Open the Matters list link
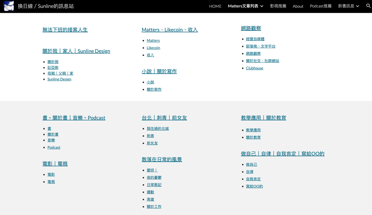372x215 pixels. [153, 40]
